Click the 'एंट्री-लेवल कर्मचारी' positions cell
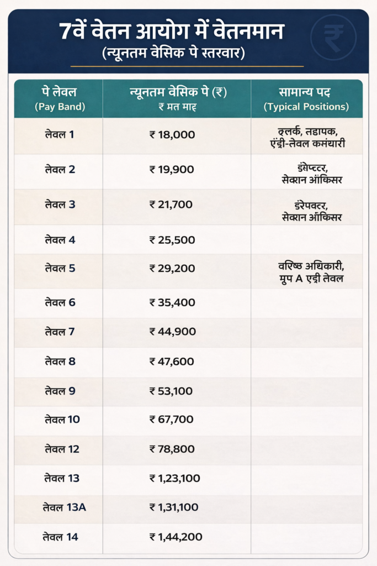This screenshot has width=377, height=566. point(306,139)
